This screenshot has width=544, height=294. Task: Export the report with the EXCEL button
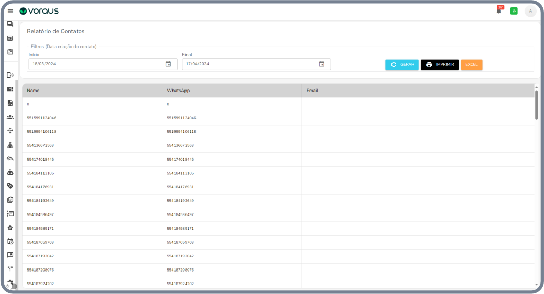pos(472,65)
